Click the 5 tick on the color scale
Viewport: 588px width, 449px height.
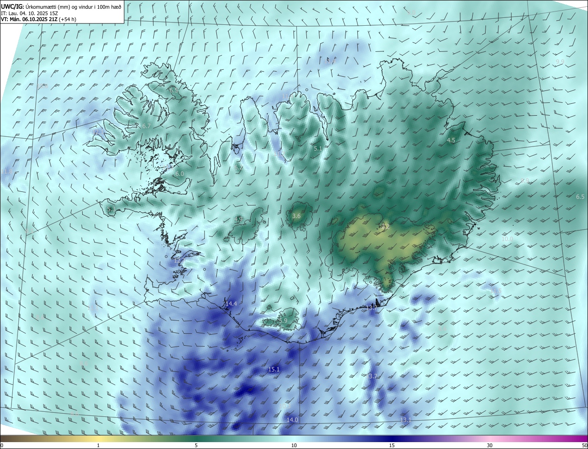[196, 445]
